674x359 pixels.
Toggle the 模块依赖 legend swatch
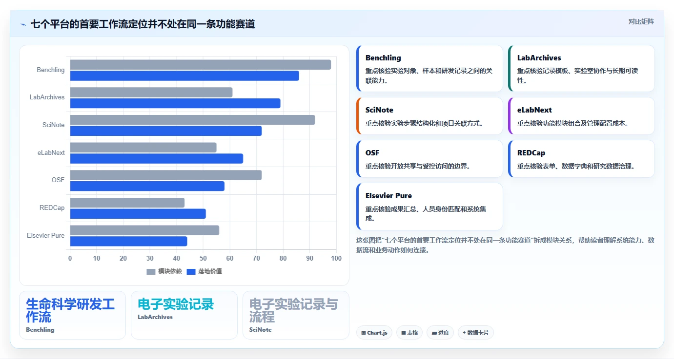tap(151, 271)
